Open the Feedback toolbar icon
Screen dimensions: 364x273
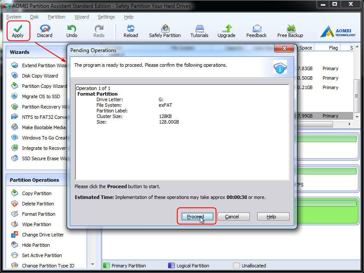(x=256, y=31)
